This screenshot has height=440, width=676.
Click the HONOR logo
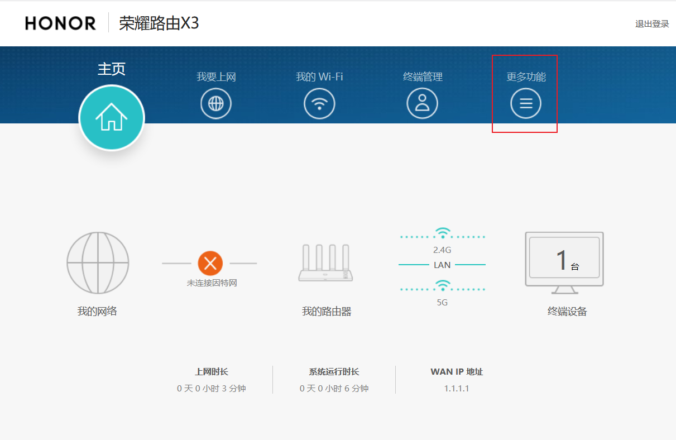61,23
